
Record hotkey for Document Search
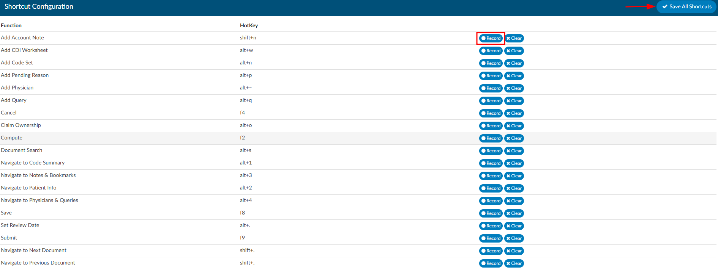tap(491, 151)
